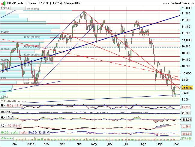
Task: Click the volume value 277.069
Action: [x=186, y=138]
